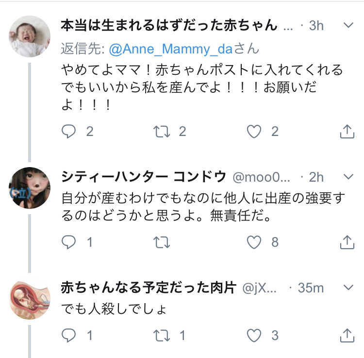Open シティーハンター コンドウ's profile picture

30,188
